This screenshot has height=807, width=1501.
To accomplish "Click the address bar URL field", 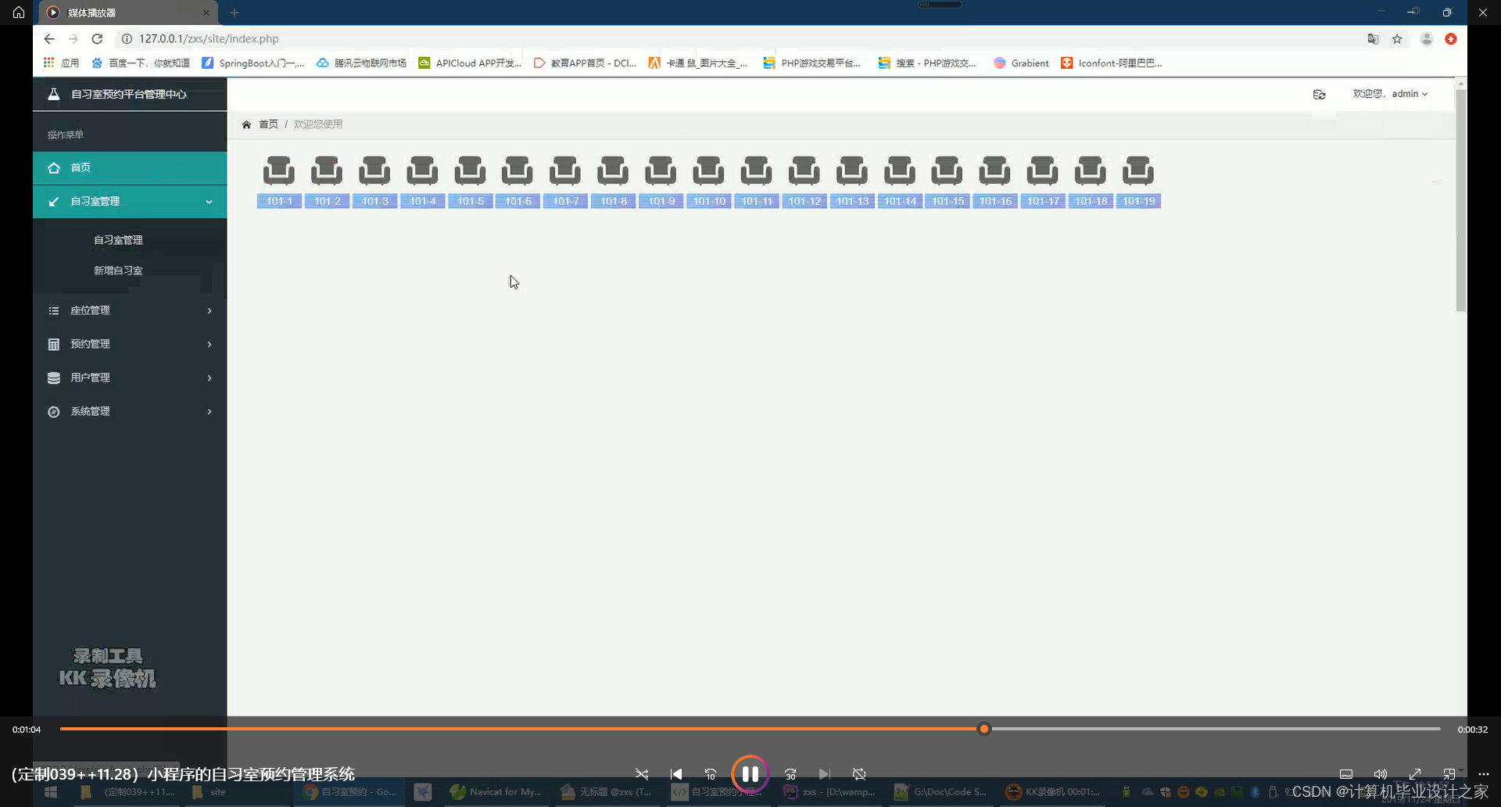I will (735, 38).
